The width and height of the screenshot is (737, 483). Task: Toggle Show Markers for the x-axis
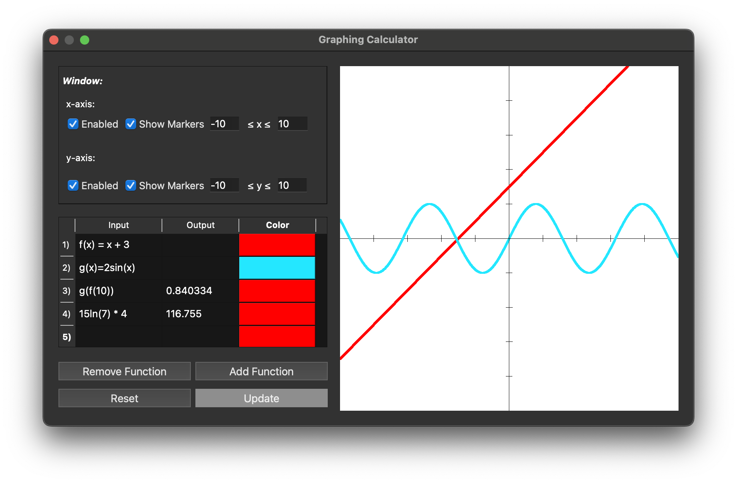point(131,124)
